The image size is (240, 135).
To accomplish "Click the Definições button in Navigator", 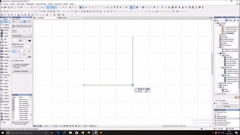I will (x=226, y=106).
